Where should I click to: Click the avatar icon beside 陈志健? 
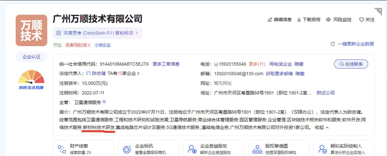(x=88, y=73)
